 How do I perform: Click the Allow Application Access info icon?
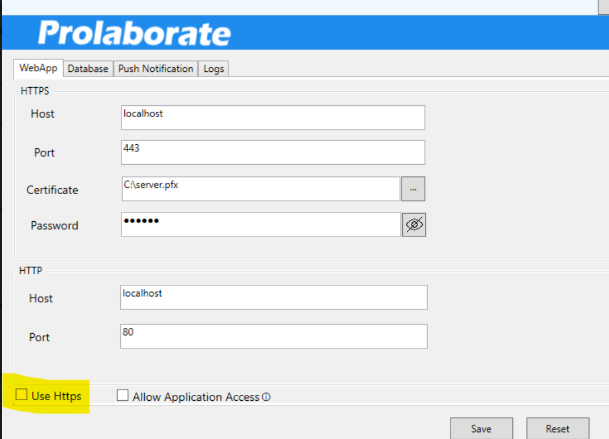coord(266,397)
